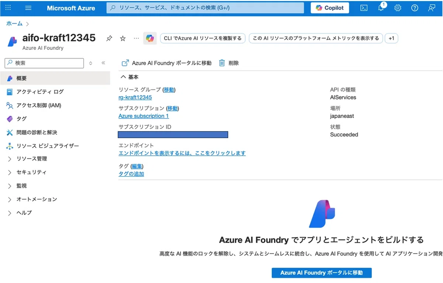
Task: Expand the 監視 section
Action: pos(10,186)
